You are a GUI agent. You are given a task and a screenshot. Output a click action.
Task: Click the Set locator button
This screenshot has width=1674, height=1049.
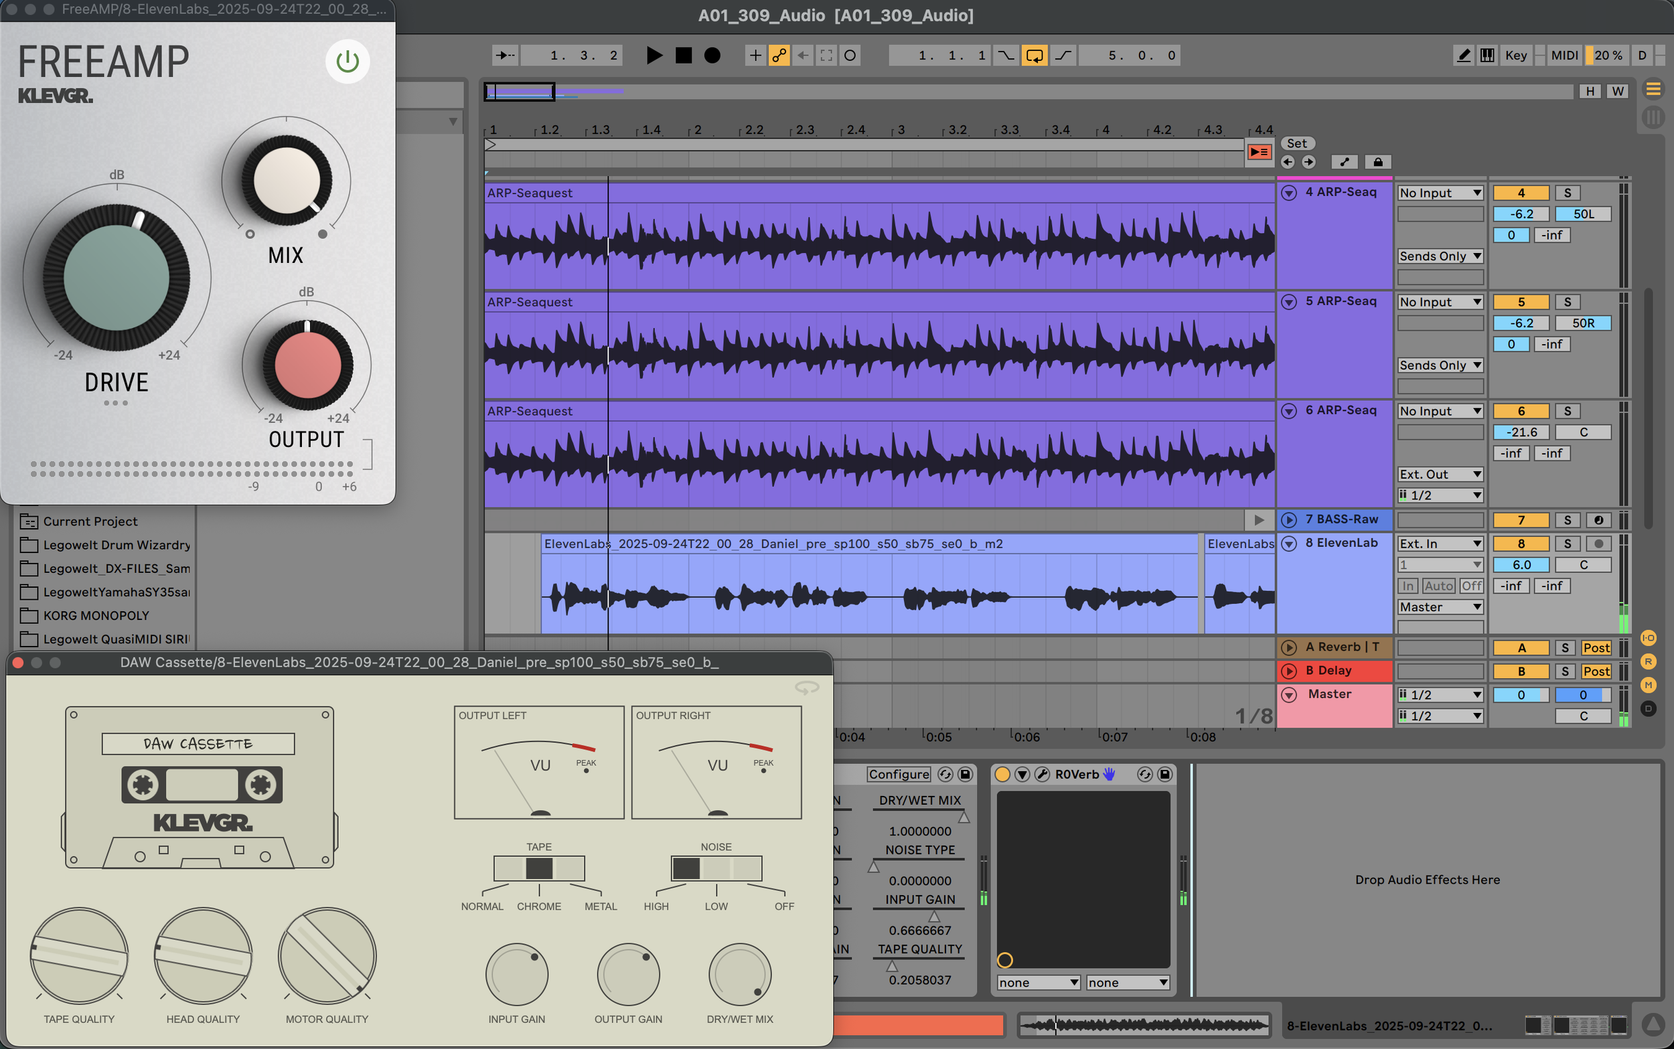pos(1296,144)
